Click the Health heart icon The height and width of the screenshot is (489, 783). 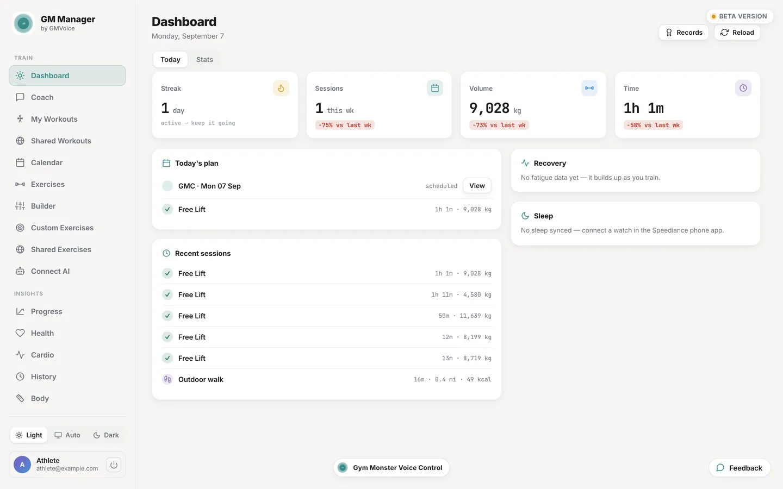(x=20, y=333)
